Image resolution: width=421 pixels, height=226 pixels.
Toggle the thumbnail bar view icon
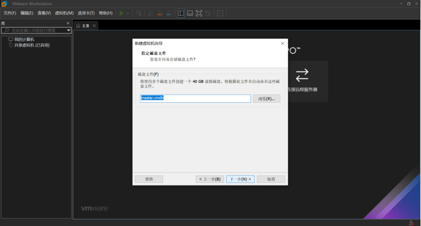pyautogui.click(x=190, y=13)
